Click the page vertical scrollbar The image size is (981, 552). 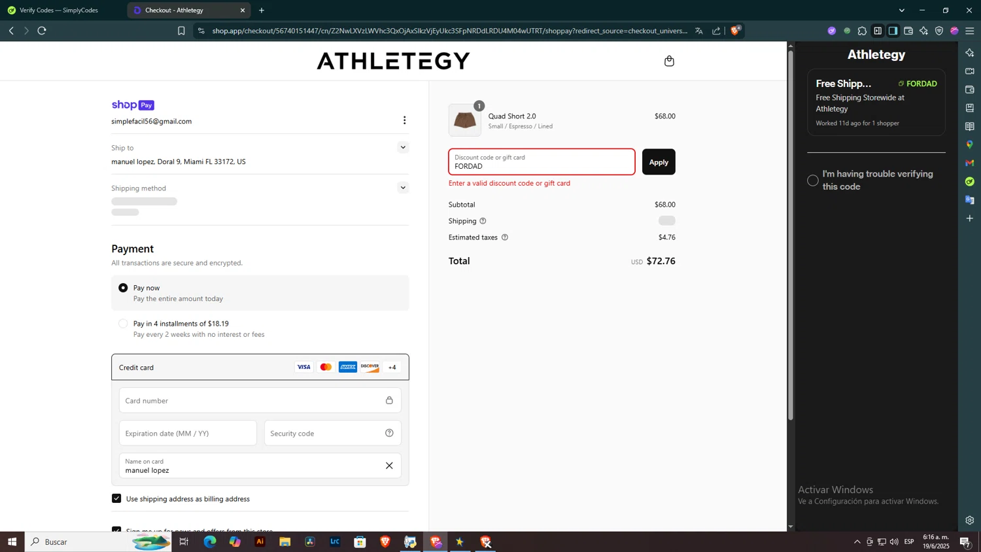790,235
